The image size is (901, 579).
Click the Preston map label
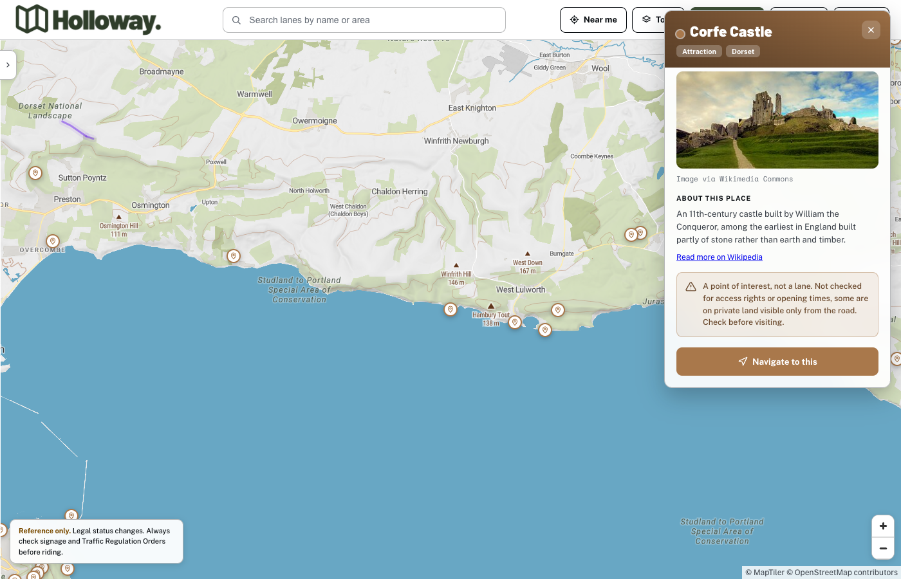pos(68,199)
